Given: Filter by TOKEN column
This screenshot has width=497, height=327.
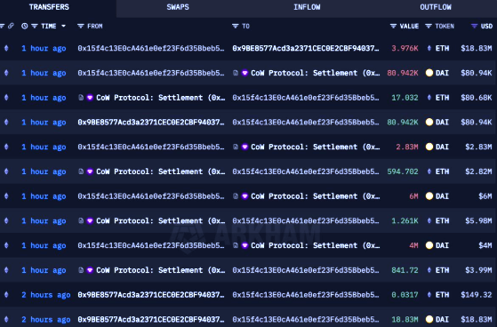Looking at the screenshot, I should pos(429,26).
